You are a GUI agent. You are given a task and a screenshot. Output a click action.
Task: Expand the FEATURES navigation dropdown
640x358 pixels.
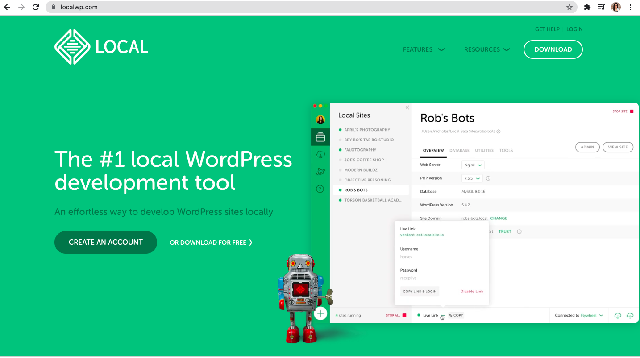pos(424,49)
